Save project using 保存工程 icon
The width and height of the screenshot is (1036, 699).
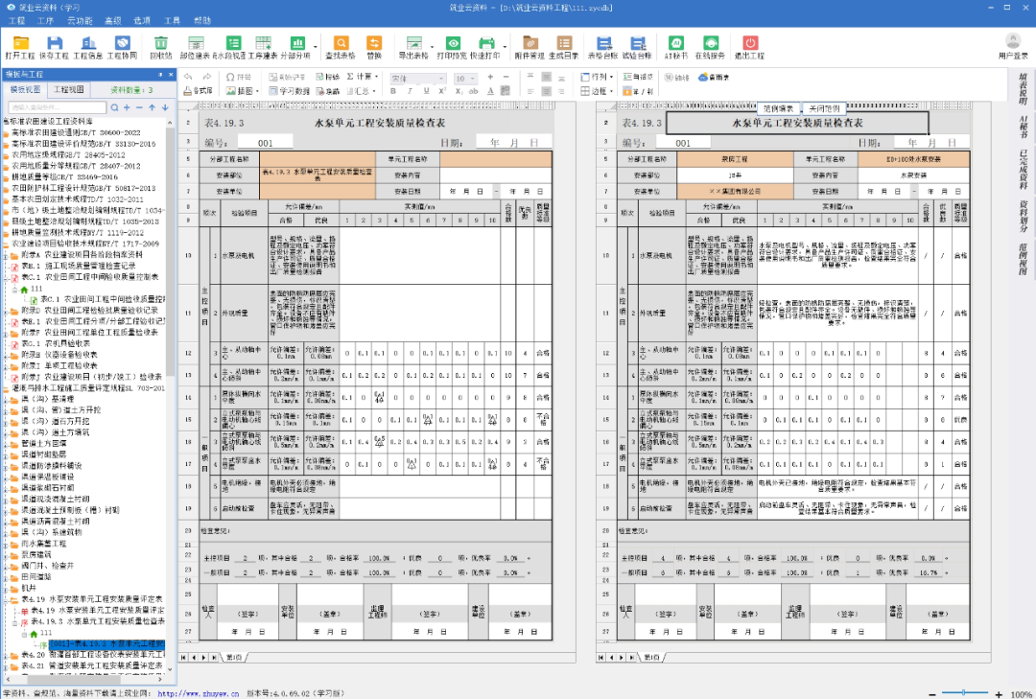pyautogui.click(x=54, y=48)
